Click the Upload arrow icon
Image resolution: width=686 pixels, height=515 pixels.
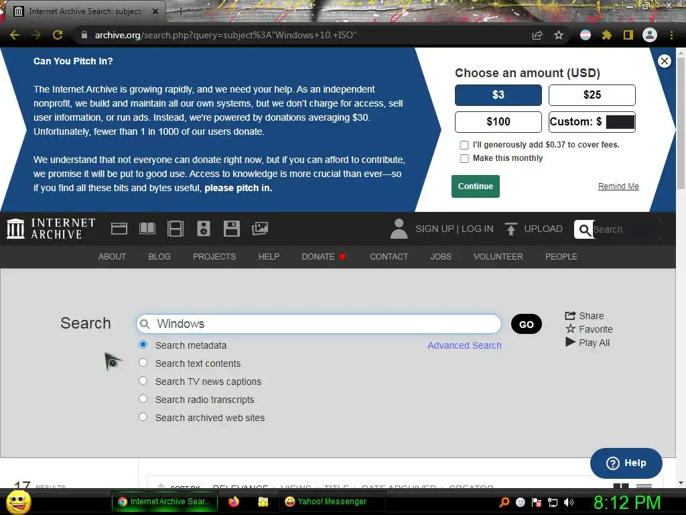[x=510, y=229]
